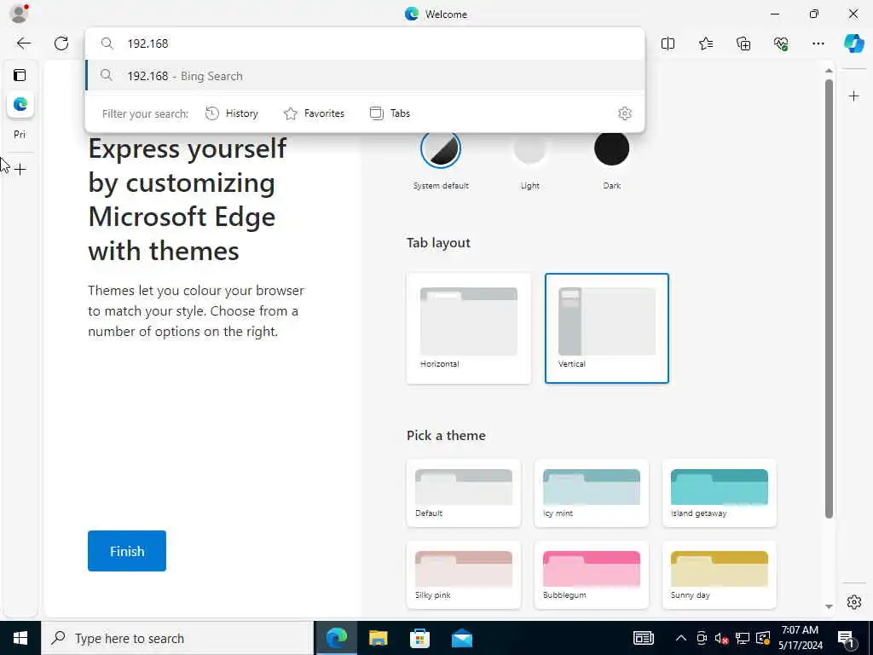Click the magnifier icon in address bar
This screenshot has width=873, height=655.
pos(107,43)
